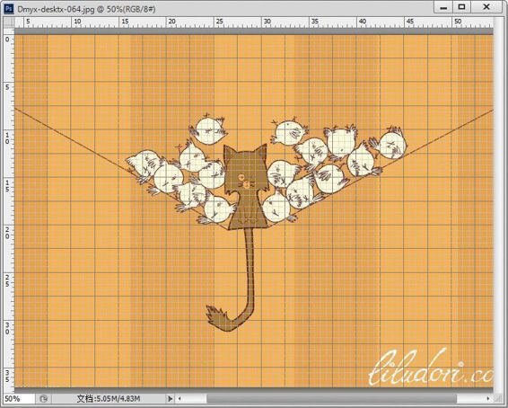
Task: Click the window resize grip at bottom-right corner
Action: (x=498, y=399)
